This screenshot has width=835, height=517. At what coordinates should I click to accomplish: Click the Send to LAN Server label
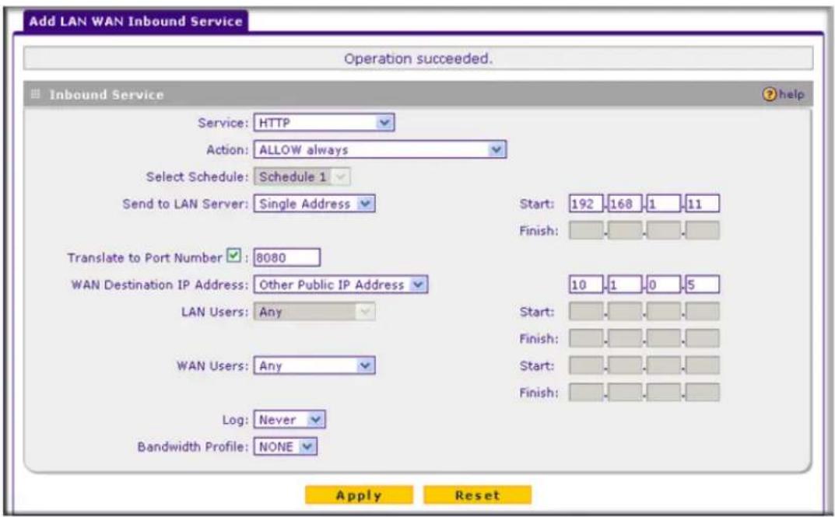point(185,204)
